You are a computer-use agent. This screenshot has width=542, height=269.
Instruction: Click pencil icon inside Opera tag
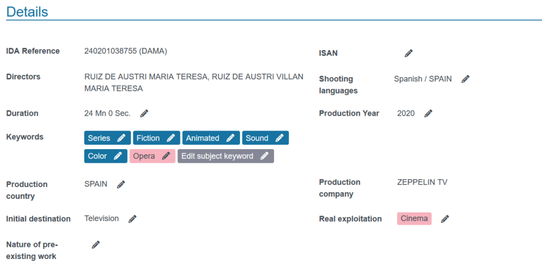pos(166,156)
